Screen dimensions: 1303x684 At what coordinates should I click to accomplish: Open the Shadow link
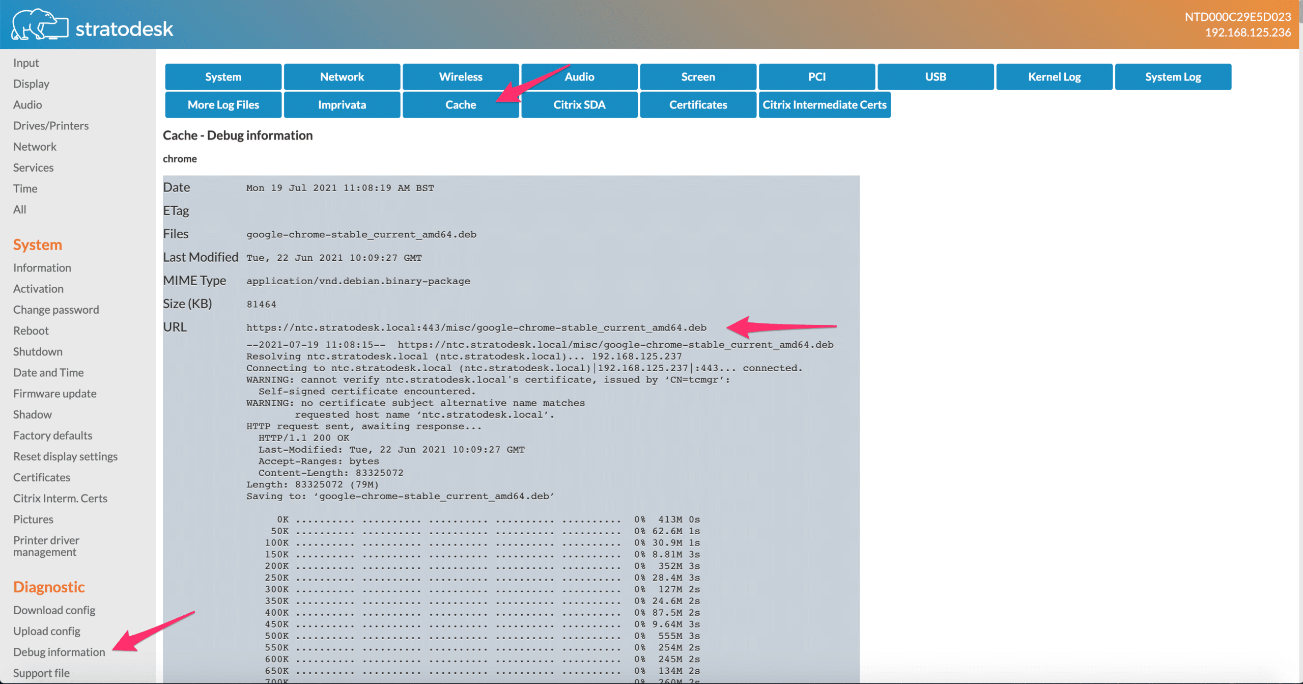(33, 414)
